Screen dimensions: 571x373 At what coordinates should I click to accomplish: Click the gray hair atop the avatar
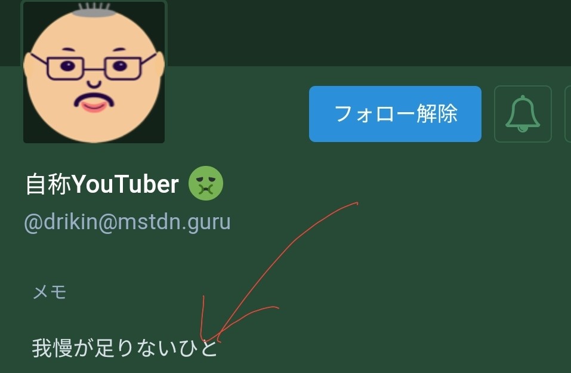[x=94, y=9]
